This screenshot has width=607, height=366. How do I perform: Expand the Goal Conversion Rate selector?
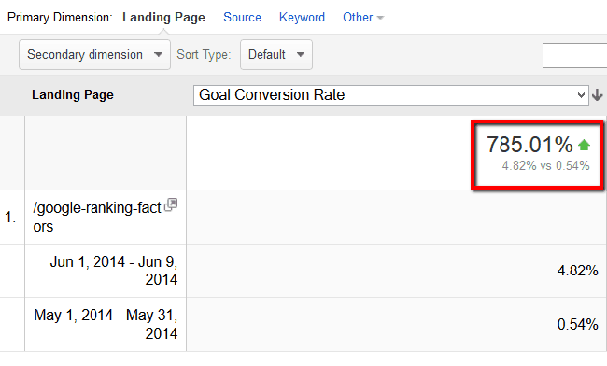pos(391,95)
